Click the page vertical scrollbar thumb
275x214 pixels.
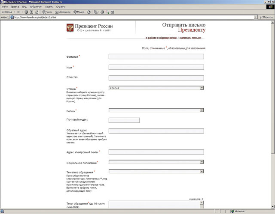click(x=273, y=89)
